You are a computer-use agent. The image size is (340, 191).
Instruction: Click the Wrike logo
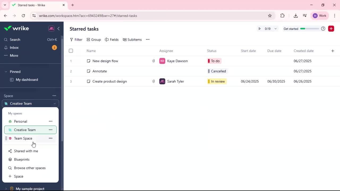[x=16, y=28]
